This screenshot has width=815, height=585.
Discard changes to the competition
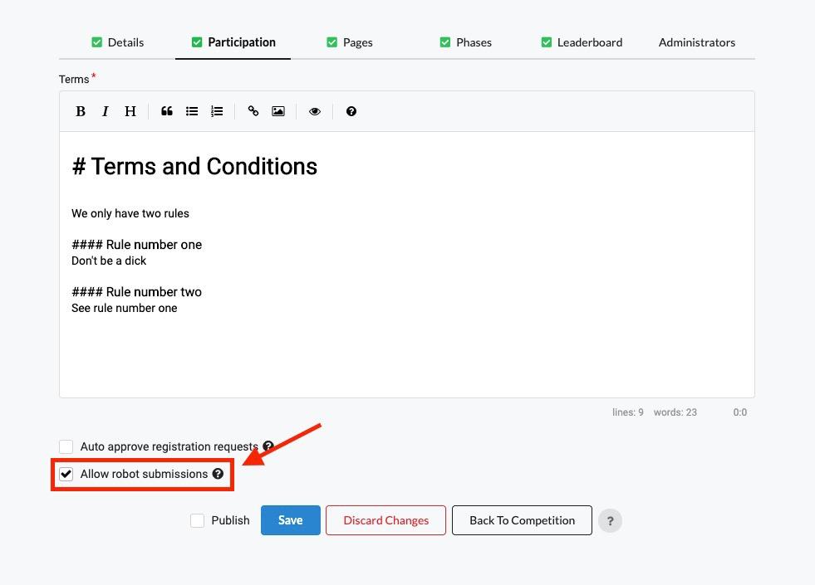click(385, 520)
